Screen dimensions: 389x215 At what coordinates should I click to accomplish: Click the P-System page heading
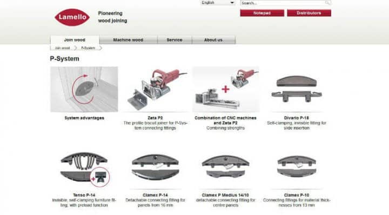[x=64, y=59]
